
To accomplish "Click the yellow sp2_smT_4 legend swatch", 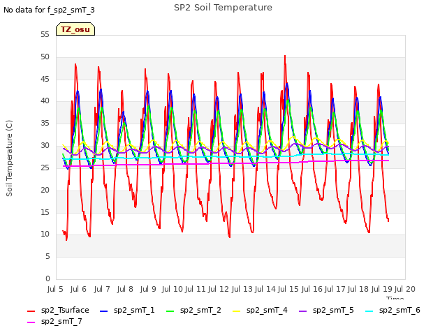I will [236, 311].
